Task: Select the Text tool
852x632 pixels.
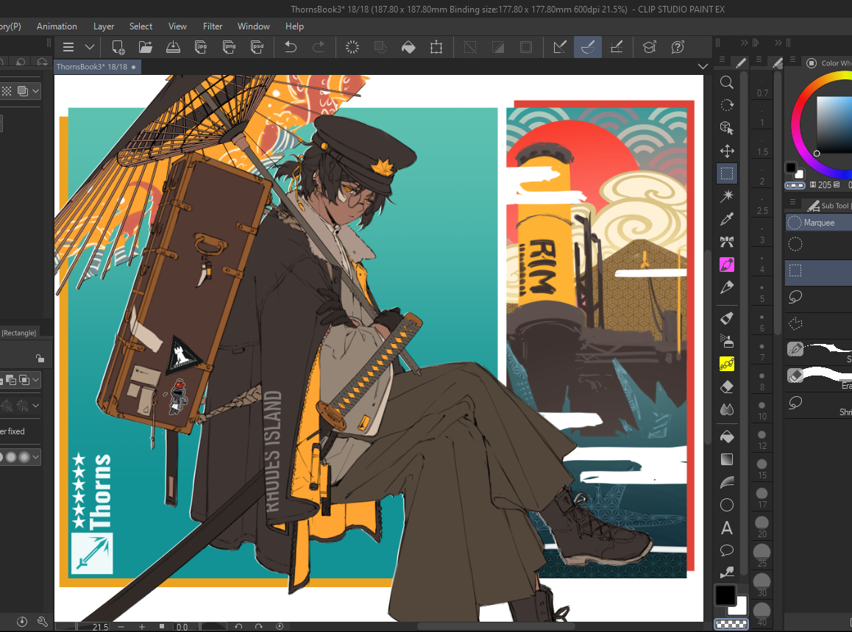Action: (x=726, y=528)
